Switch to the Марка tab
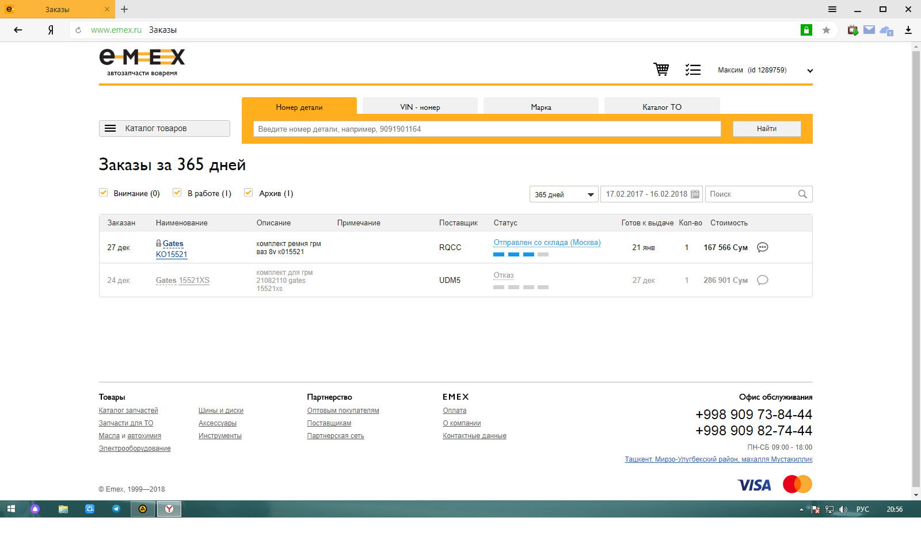Screen dimensions: 921x552 [541, 106]
